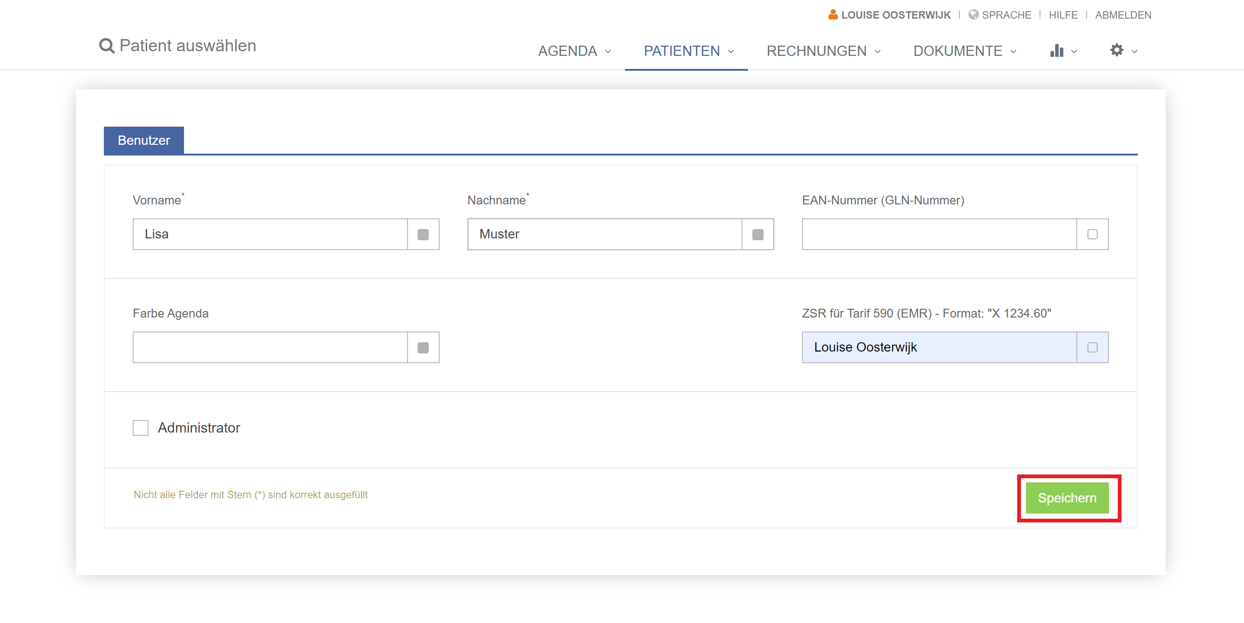Expand the chevron next to statistics icon
The width and height of the screenshot is (1244, 623).
point(1074,51)
